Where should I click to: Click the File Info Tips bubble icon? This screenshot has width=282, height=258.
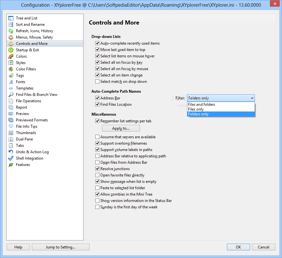[x=11, y=126]
